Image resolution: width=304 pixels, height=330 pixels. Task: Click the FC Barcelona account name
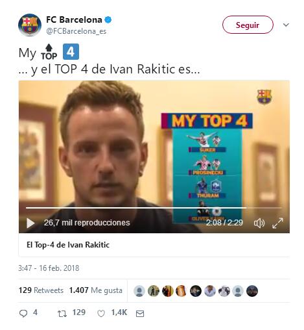tap(74, 19)
